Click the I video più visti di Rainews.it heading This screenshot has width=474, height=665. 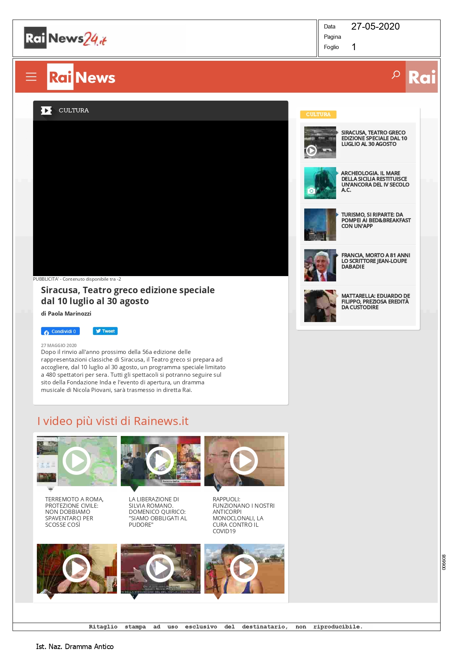coord(113,421)
